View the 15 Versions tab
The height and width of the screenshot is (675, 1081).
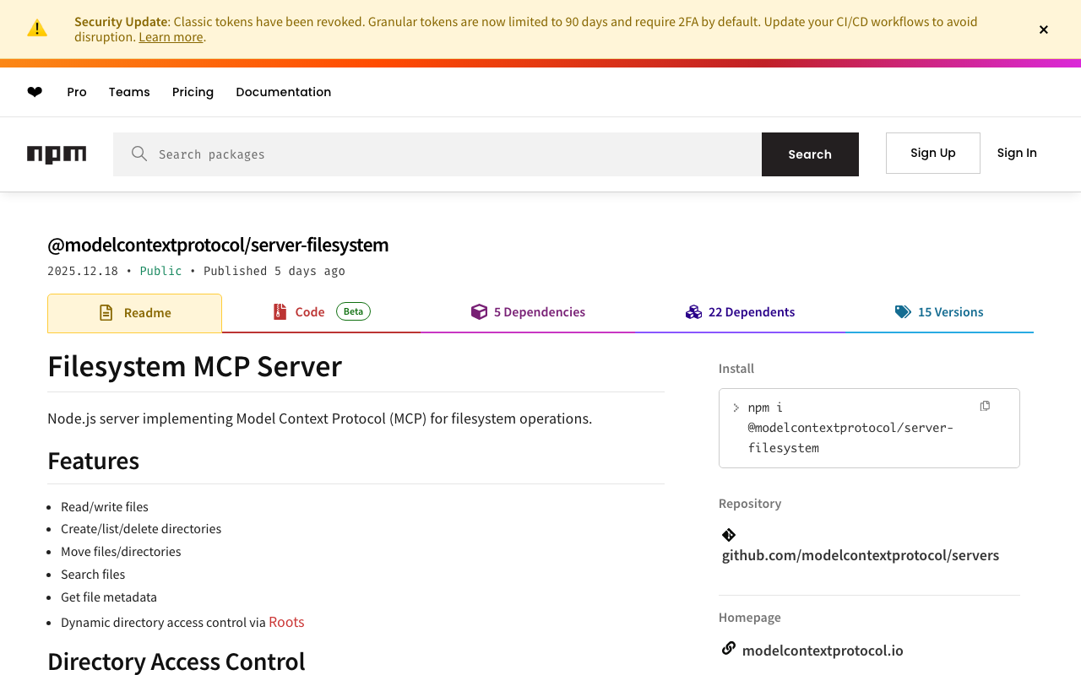coord(939,312)
